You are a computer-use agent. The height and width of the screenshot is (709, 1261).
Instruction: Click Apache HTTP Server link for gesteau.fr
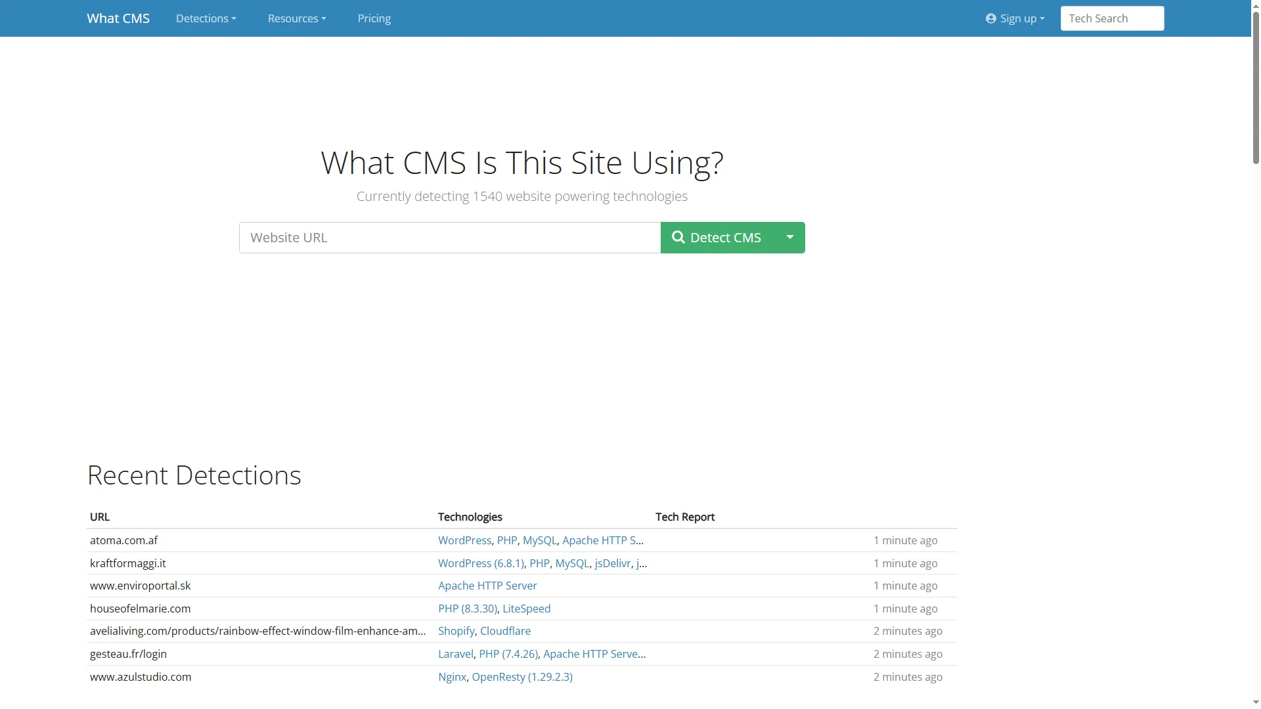(x=594, y=654)
